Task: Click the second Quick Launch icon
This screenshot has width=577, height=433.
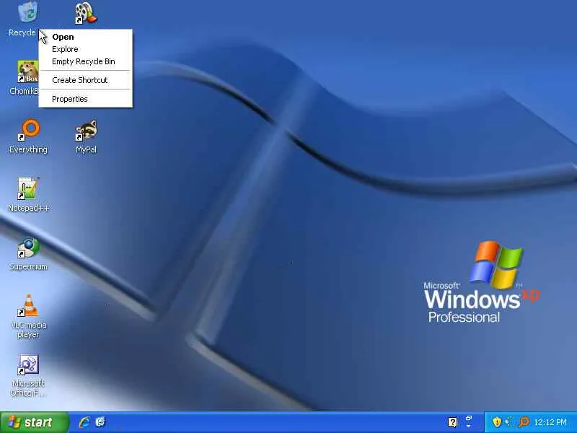Action: pos(100,422)
